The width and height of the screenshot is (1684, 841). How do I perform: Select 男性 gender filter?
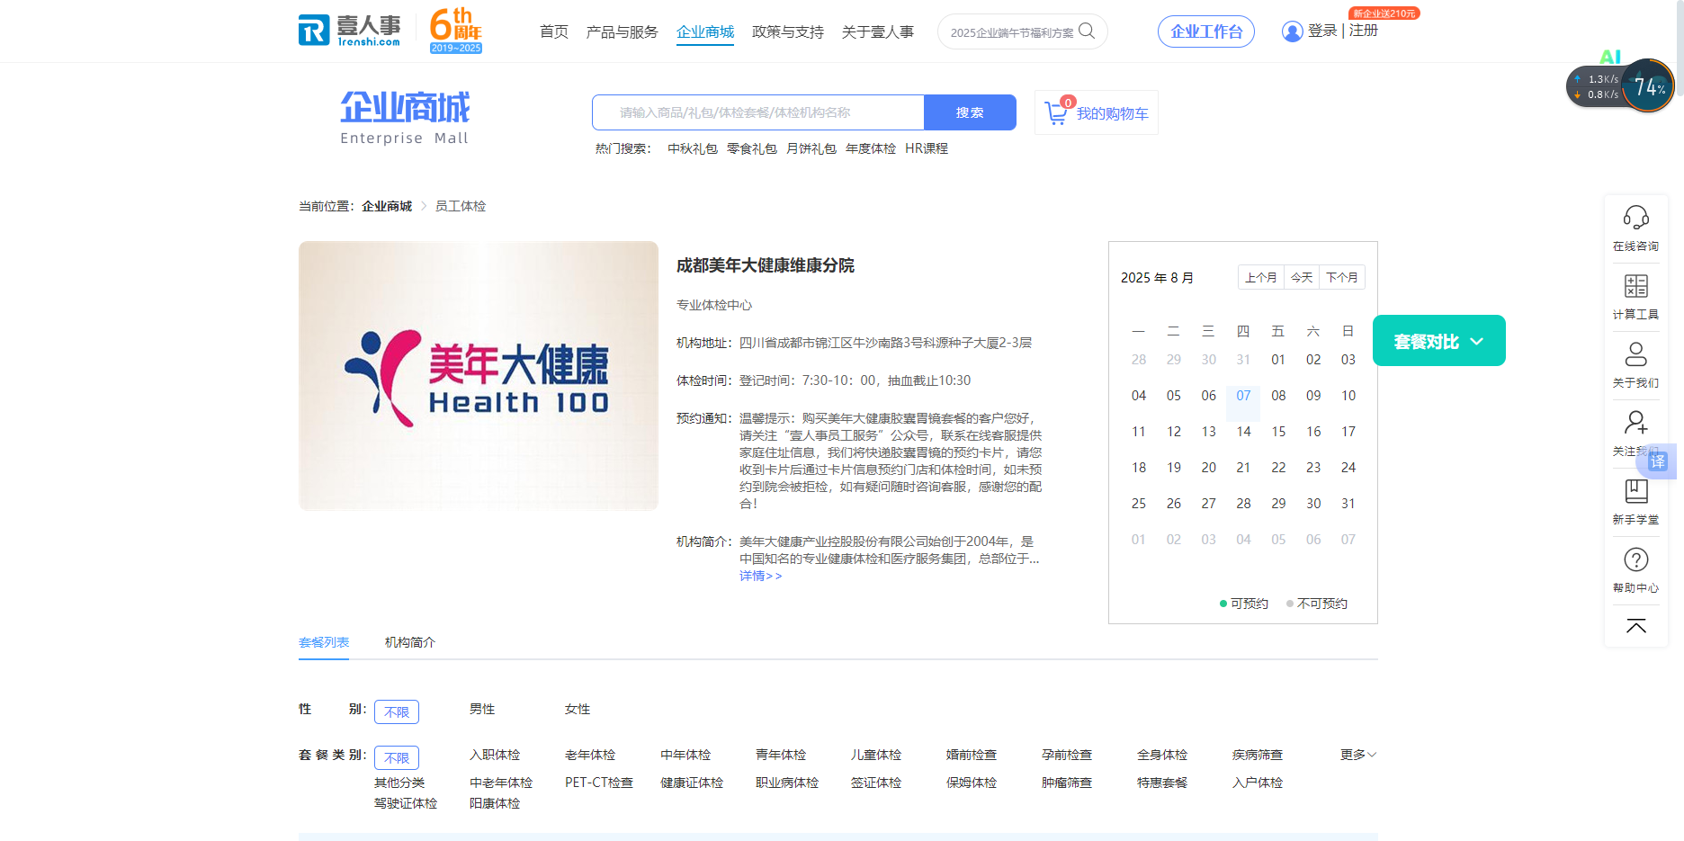click(x=482, y=709)
